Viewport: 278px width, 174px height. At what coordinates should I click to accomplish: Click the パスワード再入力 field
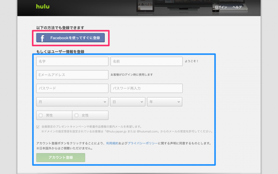pos(147,88)
